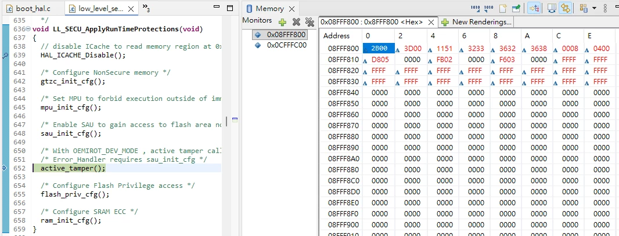The image size is (619, 236).
Task: Click the instruction pointer arrow at line 652
Action: click(4, 168)
